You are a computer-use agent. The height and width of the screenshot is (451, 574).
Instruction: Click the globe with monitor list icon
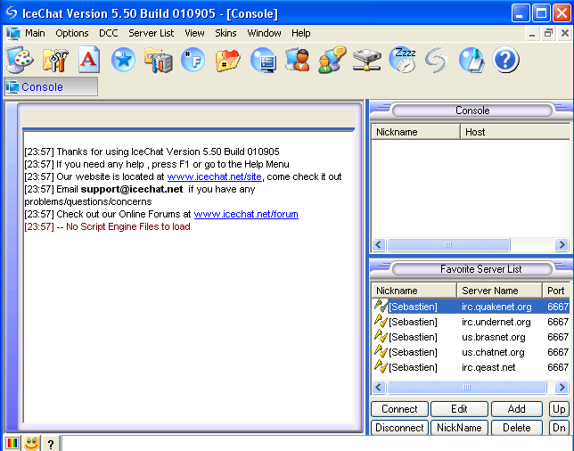click(x=263, y=60)
